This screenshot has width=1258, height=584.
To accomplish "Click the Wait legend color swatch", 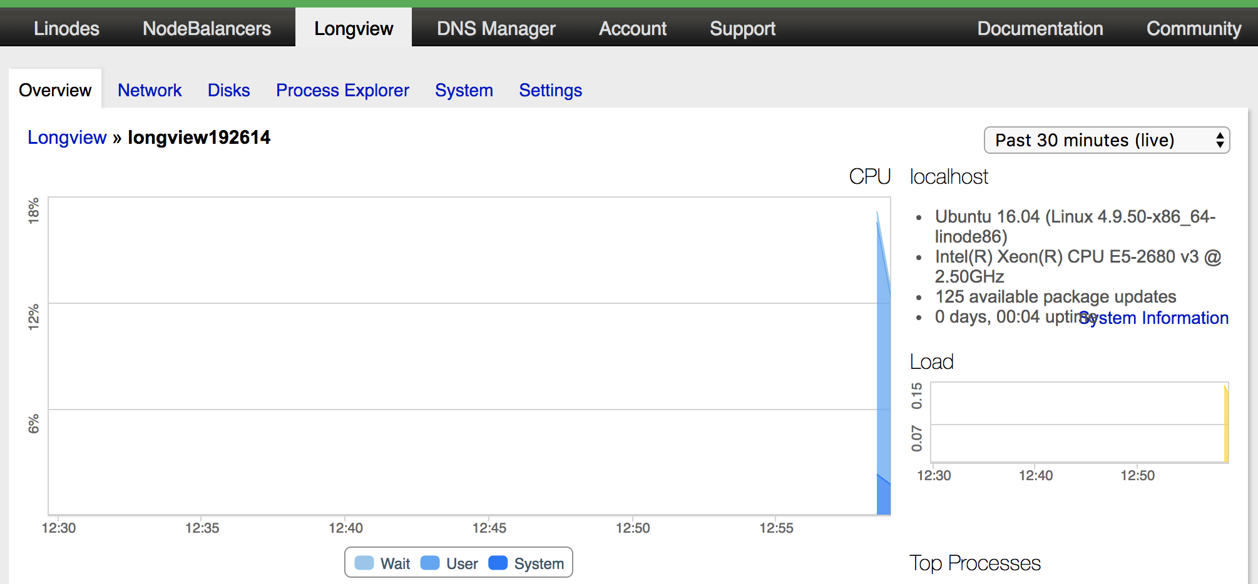I will (x=364, y=563).
